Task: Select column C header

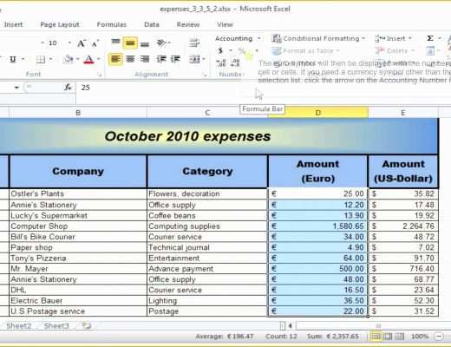Action: (x=207, y=113)
